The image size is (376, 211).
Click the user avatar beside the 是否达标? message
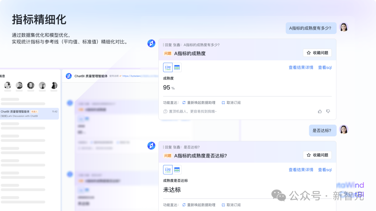pos(344,129)
